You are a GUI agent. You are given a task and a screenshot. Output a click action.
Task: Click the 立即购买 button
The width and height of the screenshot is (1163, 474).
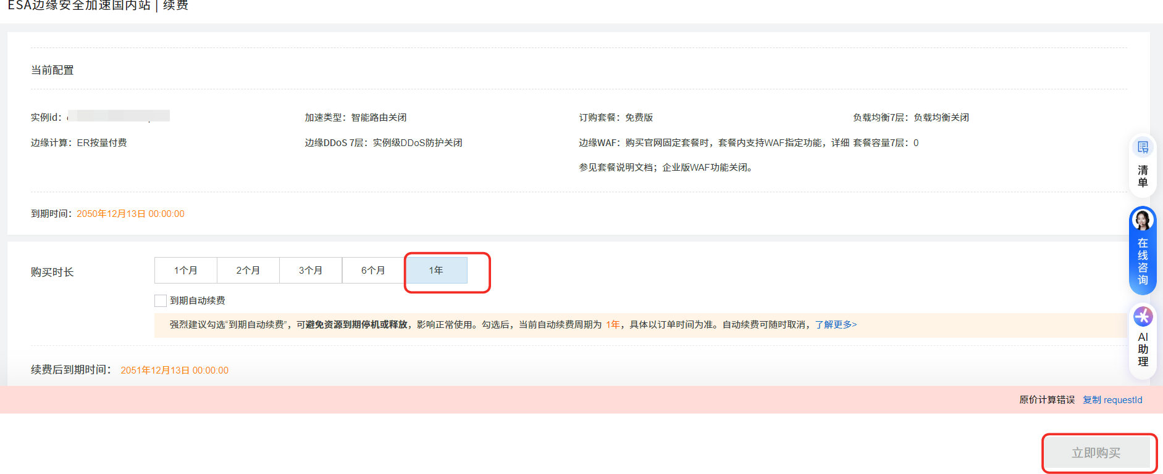(x=1096, y=453)
